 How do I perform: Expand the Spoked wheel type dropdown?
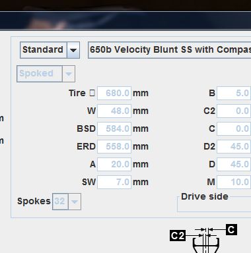(x=69, y=74)
